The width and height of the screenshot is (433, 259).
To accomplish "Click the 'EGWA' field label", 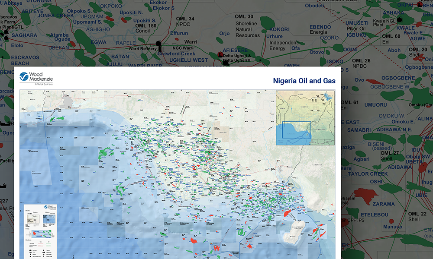I will [99, 42].
